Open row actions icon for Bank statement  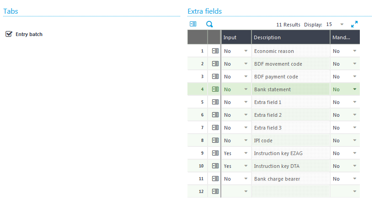click(215, 89)
